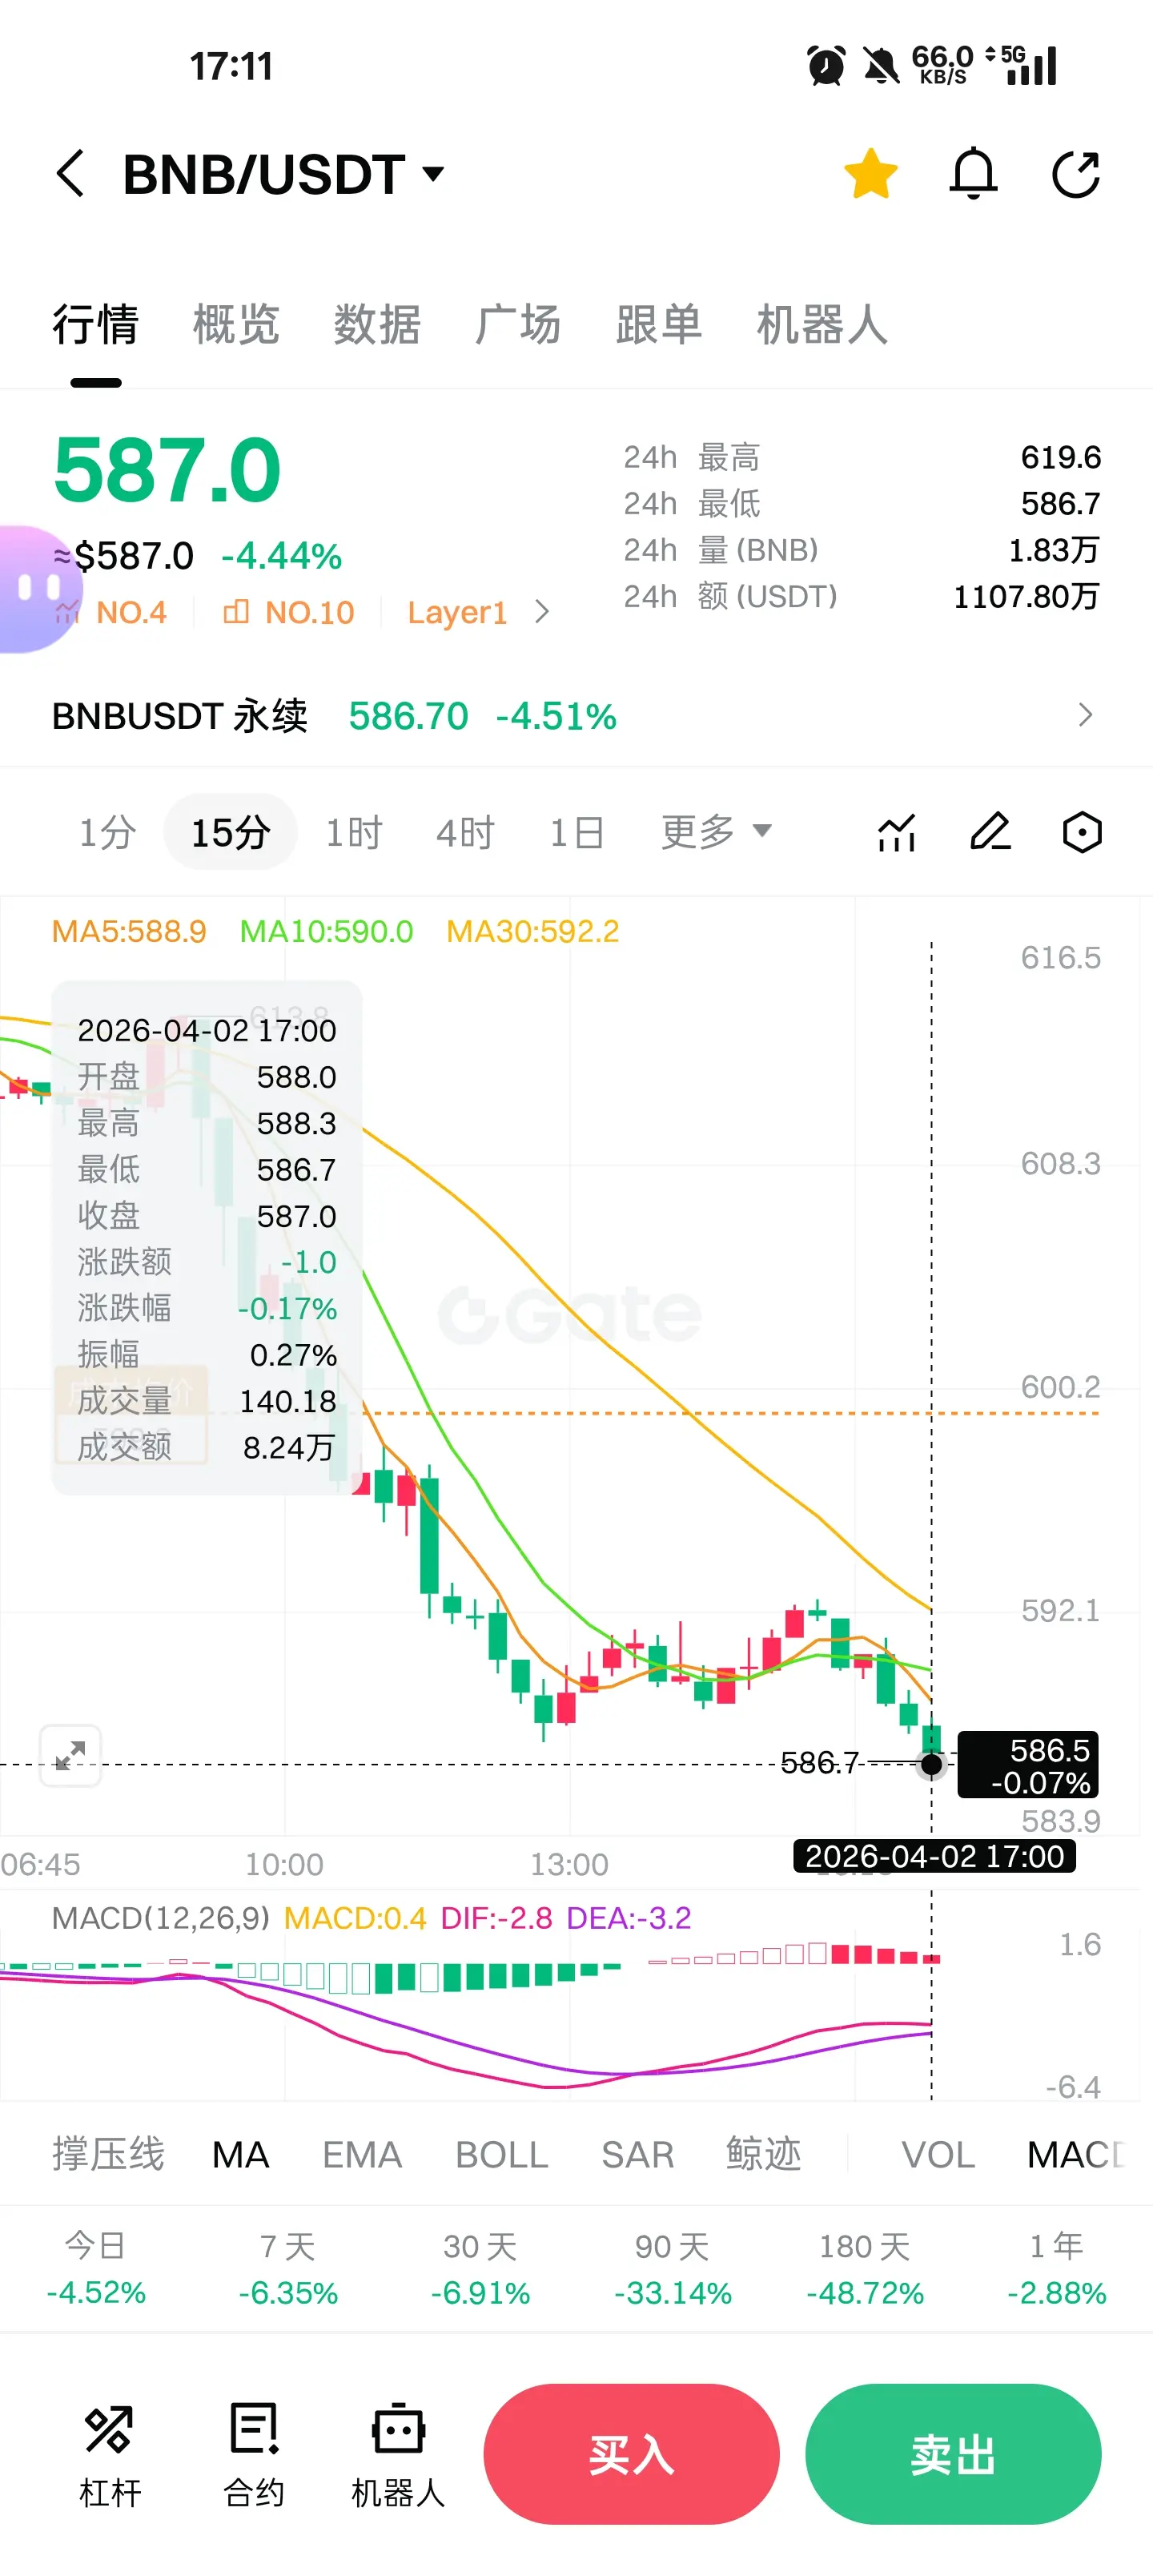Toggle the EMA indicator
This screenshot has width=1153, height=2576.
click(362, 2154)
